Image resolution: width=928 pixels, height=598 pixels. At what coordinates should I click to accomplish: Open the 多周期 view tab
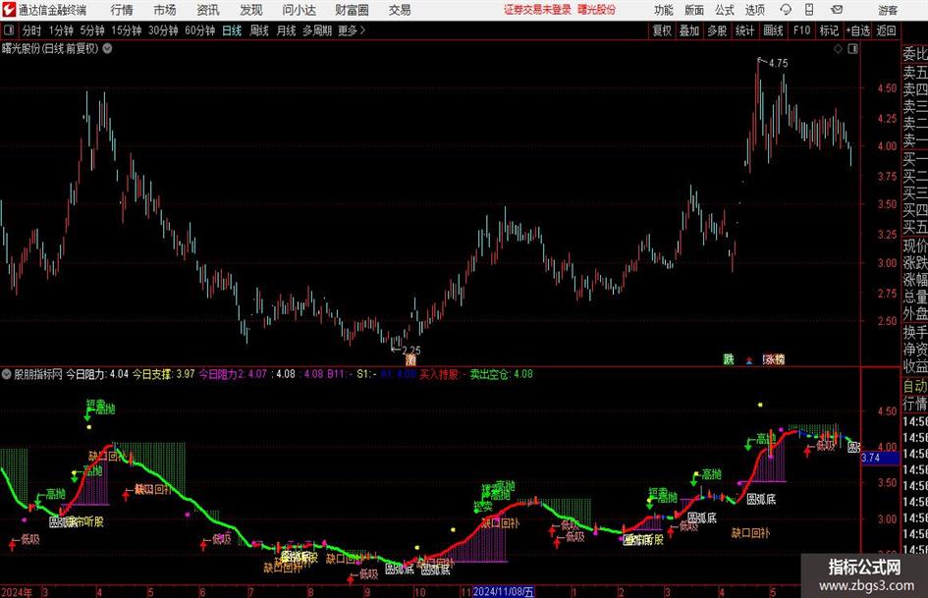[317, 30]
